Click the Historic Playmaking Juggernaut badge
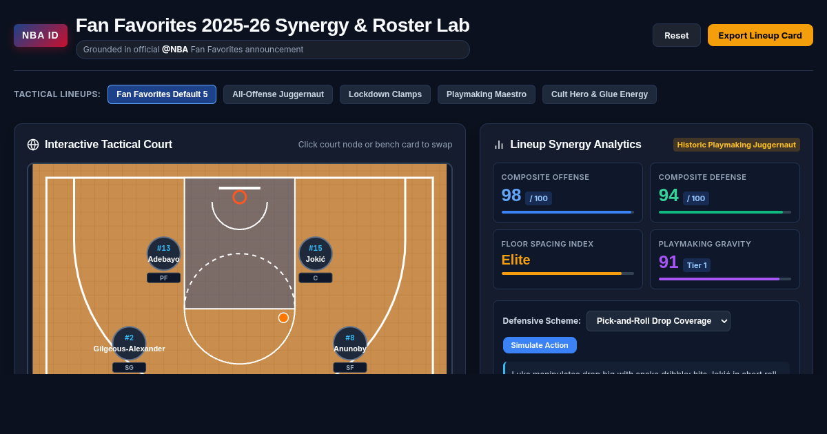The image size is (827, 434). point(737,145)
